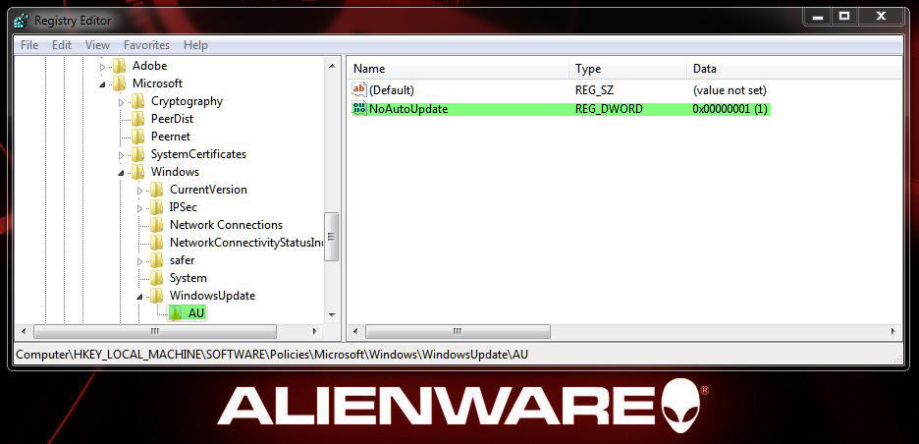Select the Network Connections key label

point(226,225)
